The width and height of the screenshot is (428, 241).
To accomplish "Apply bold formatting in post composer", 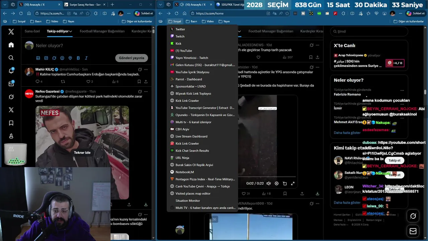I will [x=78, y=58].
